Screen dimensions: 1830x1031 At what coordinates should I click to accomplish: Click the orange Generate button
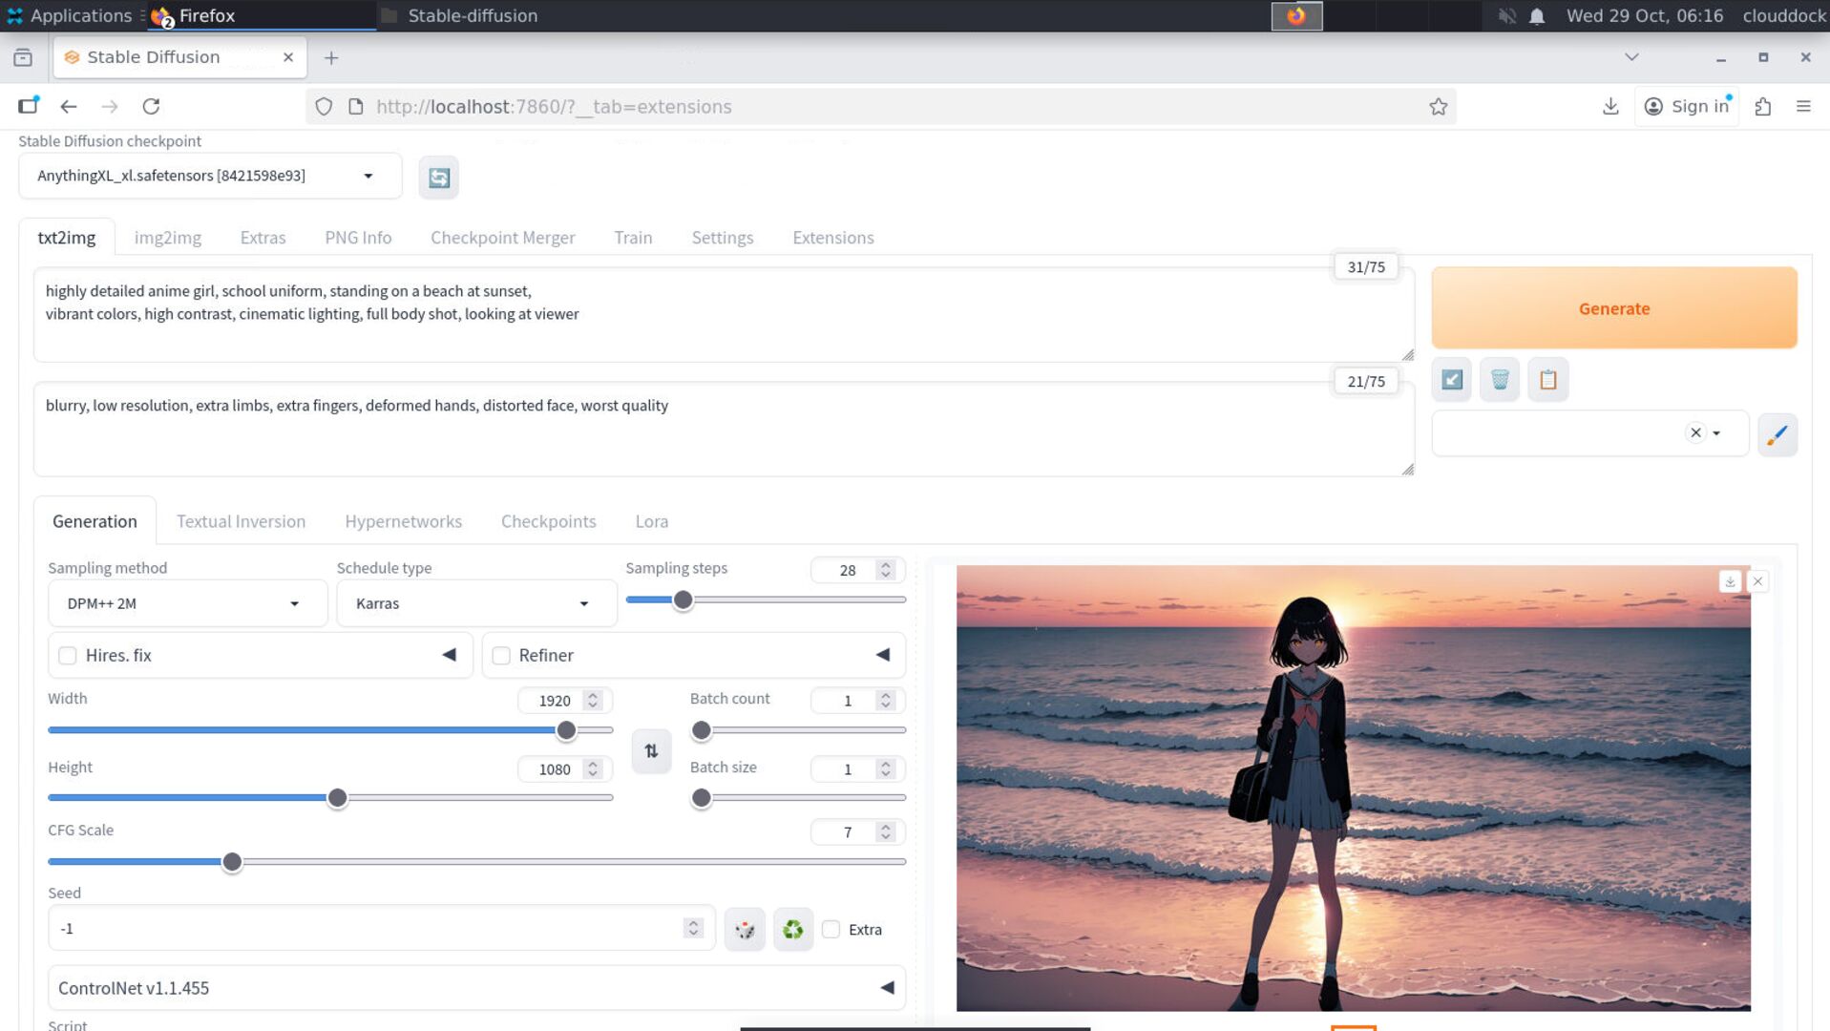pyautogui.click(x=1613, y=308)
